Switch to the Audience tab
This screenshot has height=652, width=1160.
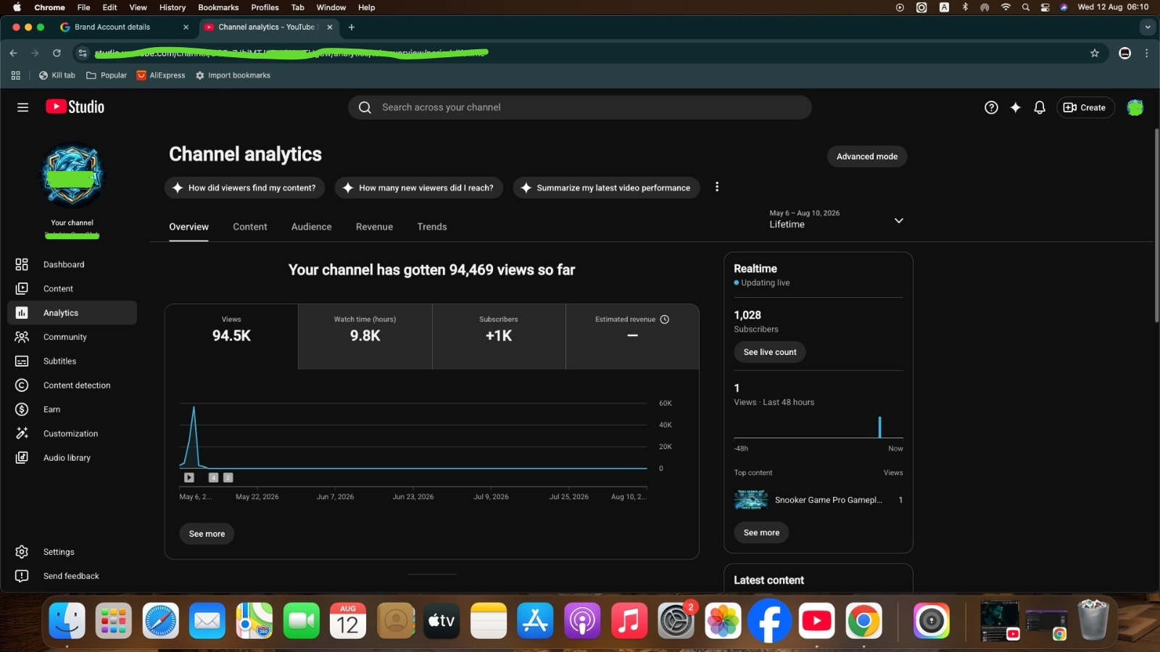coord(311,227)
